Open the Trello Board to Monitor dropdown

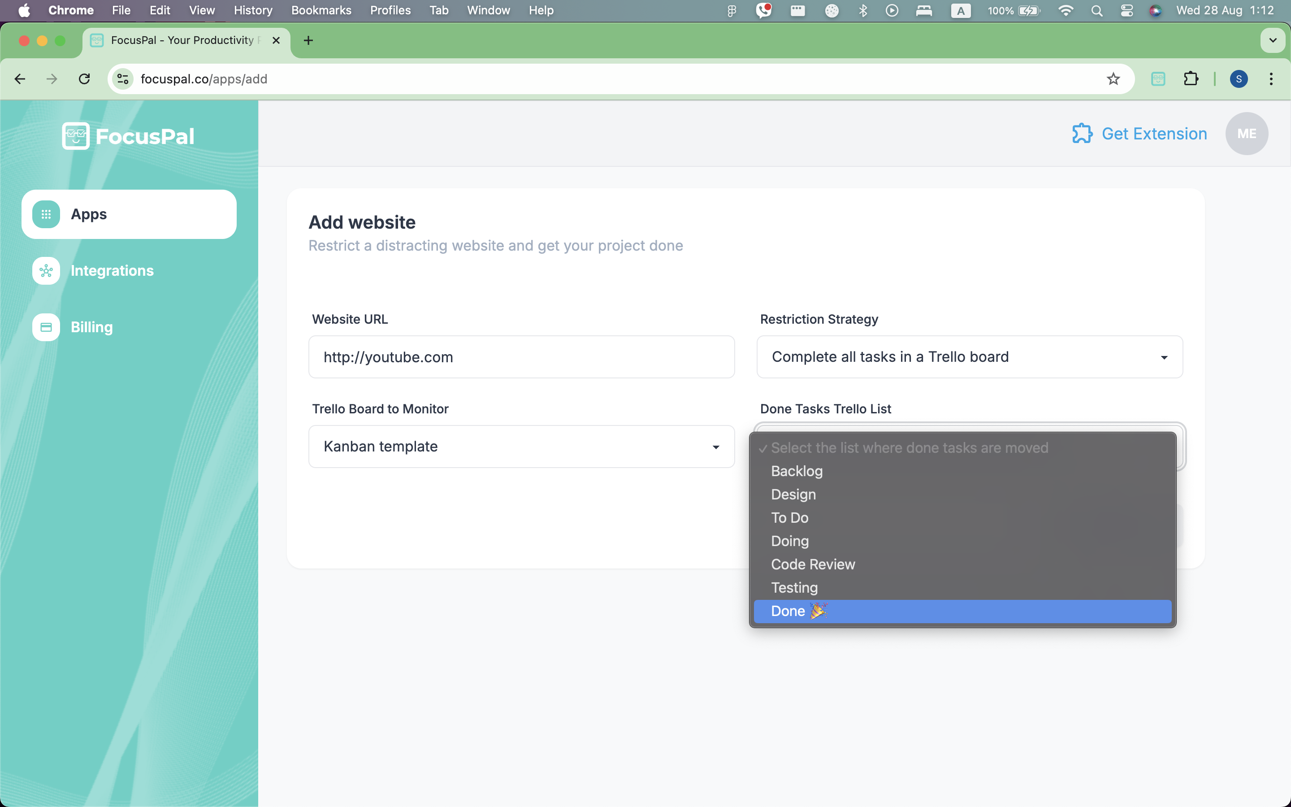[521, 447]
